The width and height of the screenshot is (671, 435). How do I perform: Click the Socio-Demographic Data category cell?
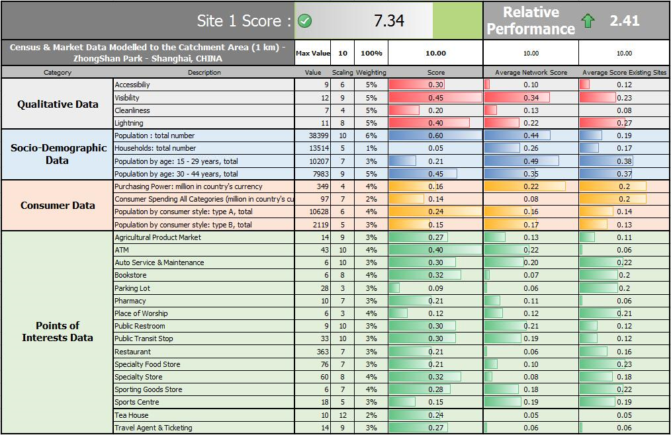(x=58, y=155)
